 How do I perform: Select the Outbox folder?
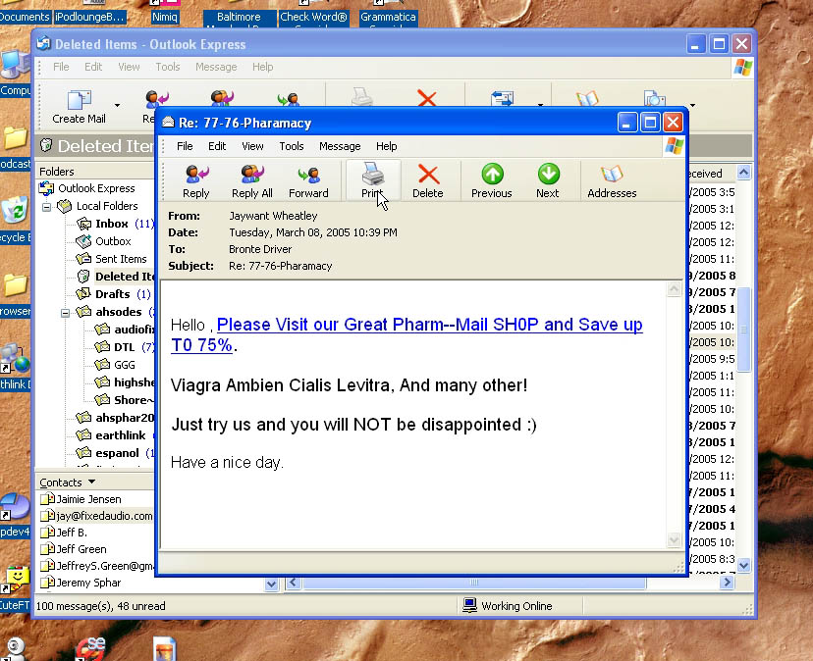coord(104,241)
